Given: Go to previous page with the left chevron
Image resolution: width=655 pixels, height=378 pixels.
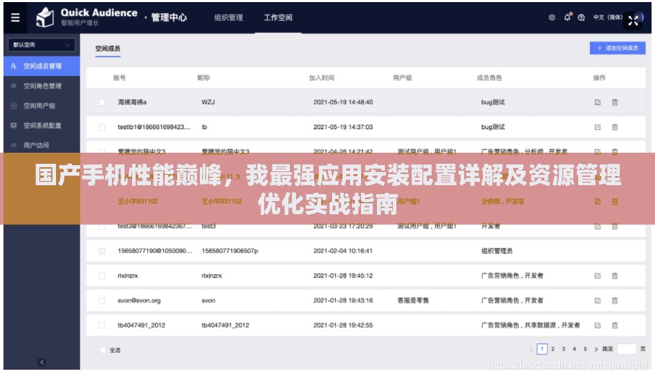Looking at the screenshot, I should click(531, 349).
